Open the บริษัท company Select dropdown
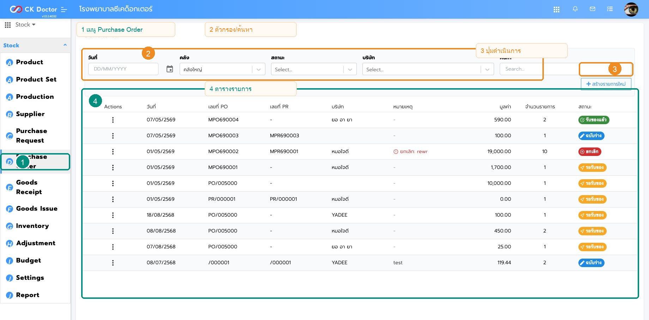Viewport: 649px width, 320px height. pos(428,69)
